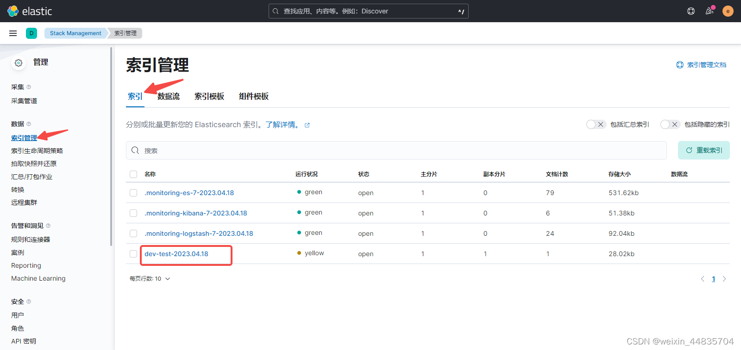Open index .monitoring-logstash-7-2023.04.18
This screenshot has width=741, height=350.
click(199, 233)
